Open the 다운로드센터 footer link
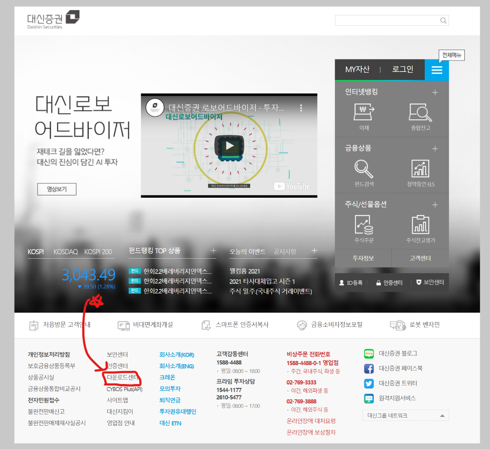 tap(122, 378)
